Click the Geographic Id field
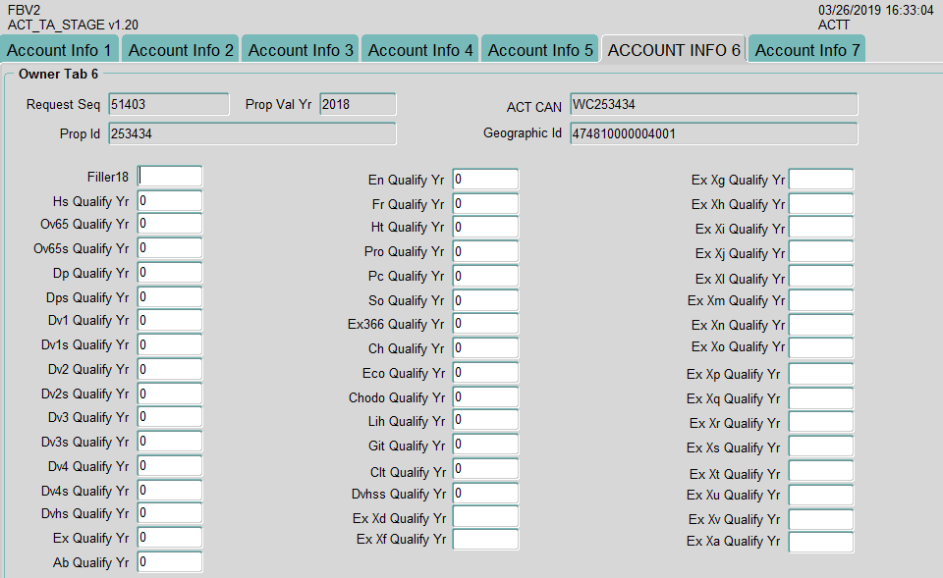 (713, 133)
